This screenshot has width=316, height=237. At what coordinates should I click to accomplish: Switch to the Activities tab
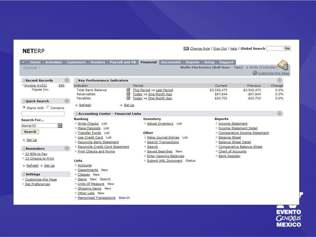coord(54,62)
